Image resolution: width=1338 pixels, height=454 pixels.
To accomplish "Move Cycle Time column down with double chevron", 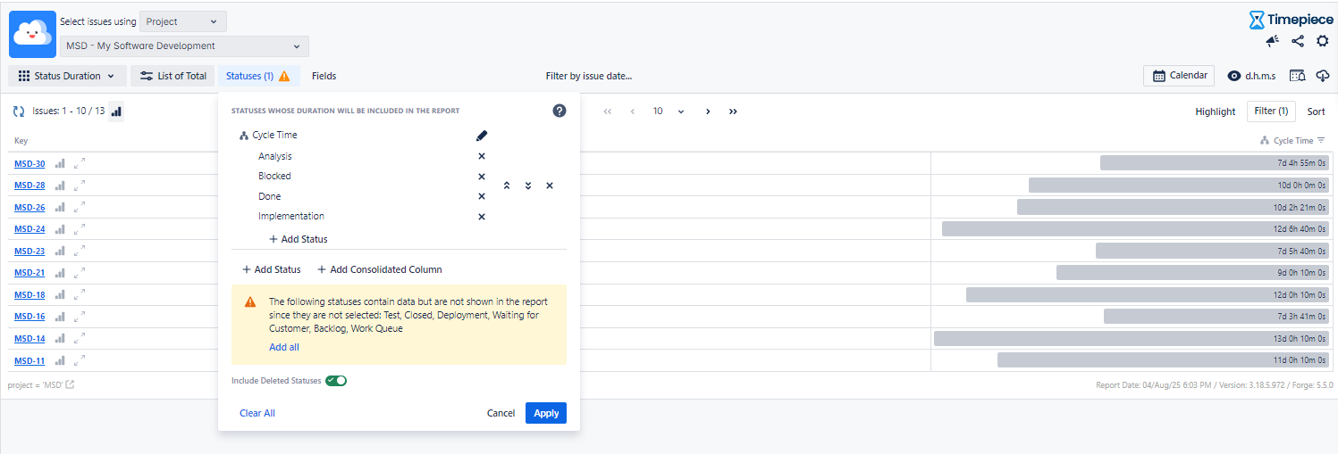I will 528,186.
